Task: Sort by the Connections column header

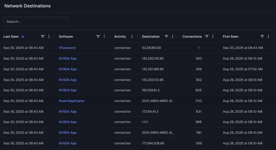Action: (192, 36)
